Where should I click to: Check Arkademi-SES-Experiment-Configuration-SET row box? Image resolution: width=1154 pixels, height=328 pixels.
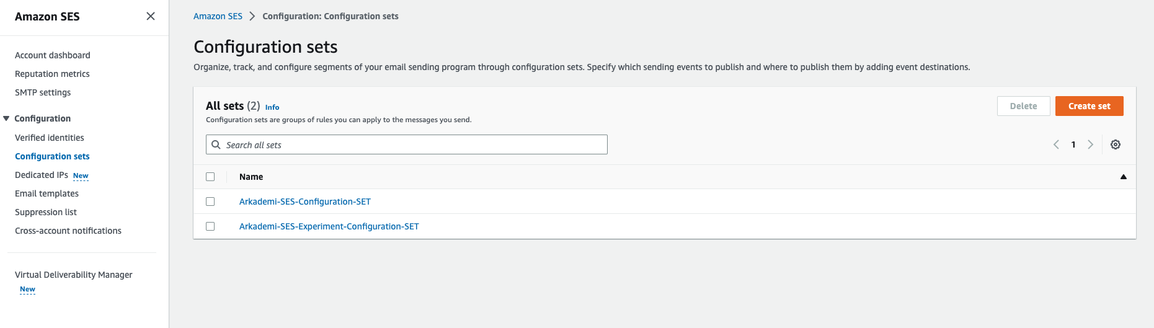[210, 226]
